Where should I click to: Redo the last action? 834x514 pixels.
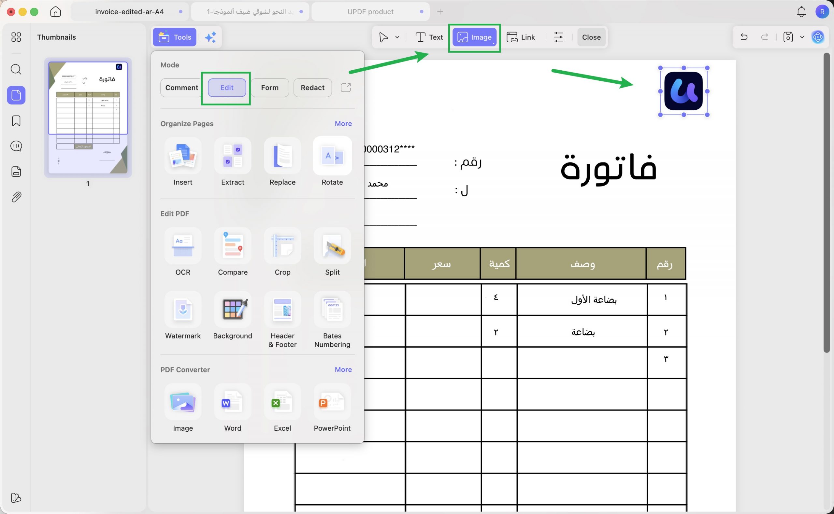764,37
